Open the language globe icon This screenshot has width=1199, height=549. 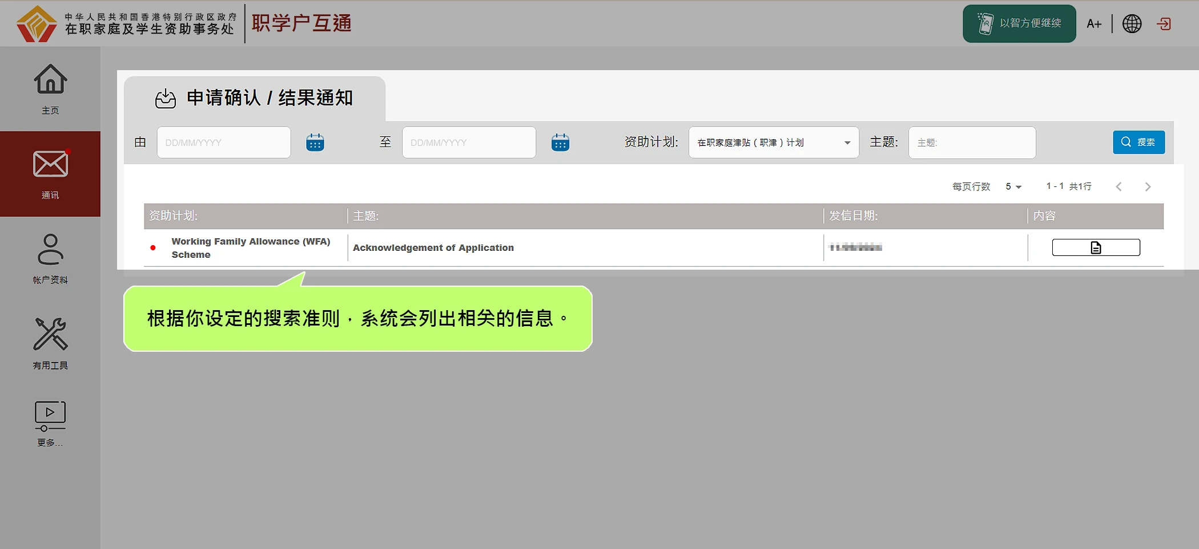pyautogui.click(x=1132, y=24)
